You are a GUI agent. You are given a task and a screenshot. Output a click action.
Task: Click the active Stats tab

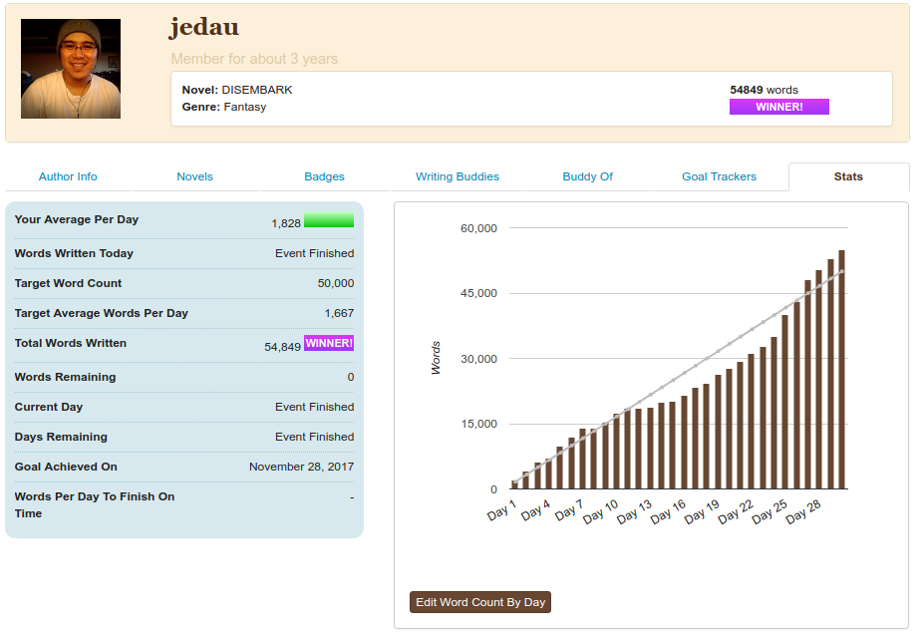click(x=848, y=176)
